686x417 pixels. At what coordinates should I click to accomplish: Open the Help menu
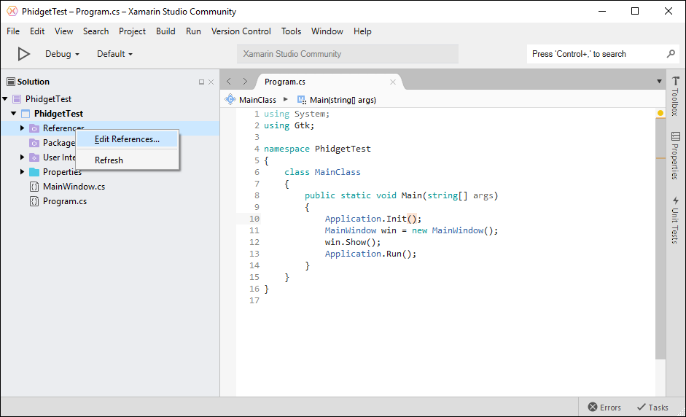click(363, 31)
